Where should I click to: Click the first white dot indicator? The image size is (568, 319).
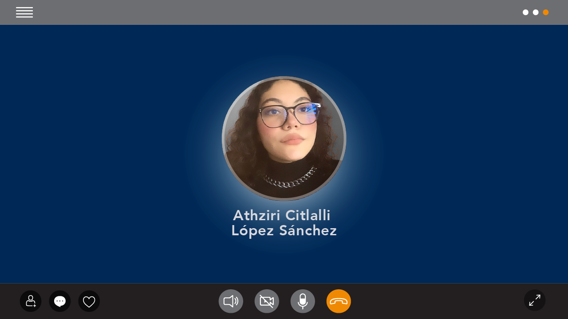[525, 12]
